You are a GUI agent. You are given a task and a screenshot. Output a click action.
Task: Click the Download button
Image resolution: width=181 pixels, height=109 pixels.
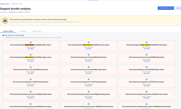tap(178, 8)
